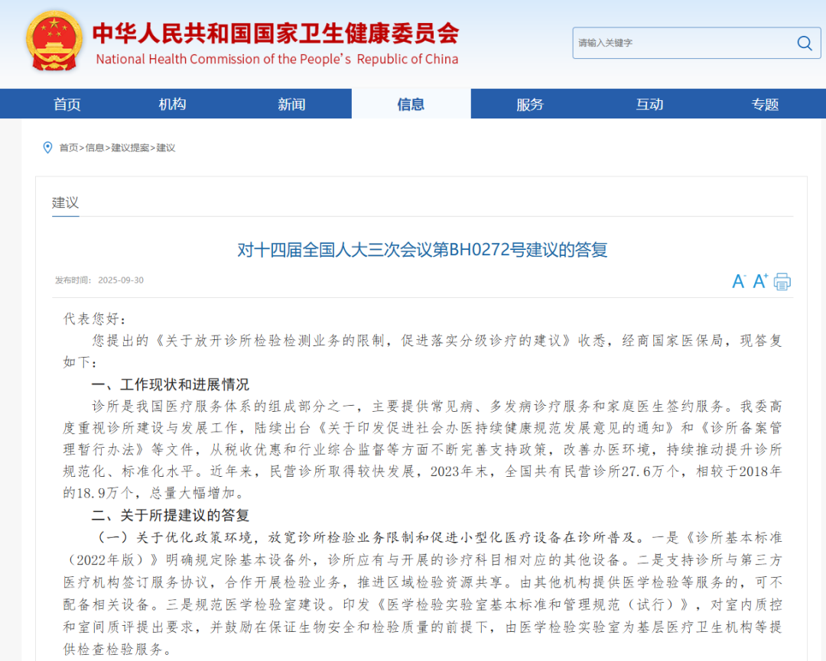
Task: Click 首页 in the breadcrumb trail
Action: (69, 148)
